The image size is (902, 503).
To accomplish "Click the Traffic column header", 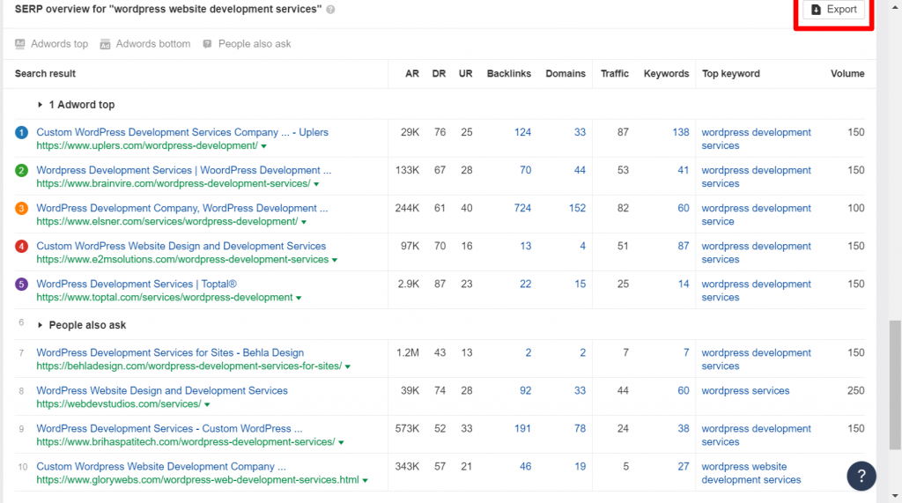I will (614, 74).
